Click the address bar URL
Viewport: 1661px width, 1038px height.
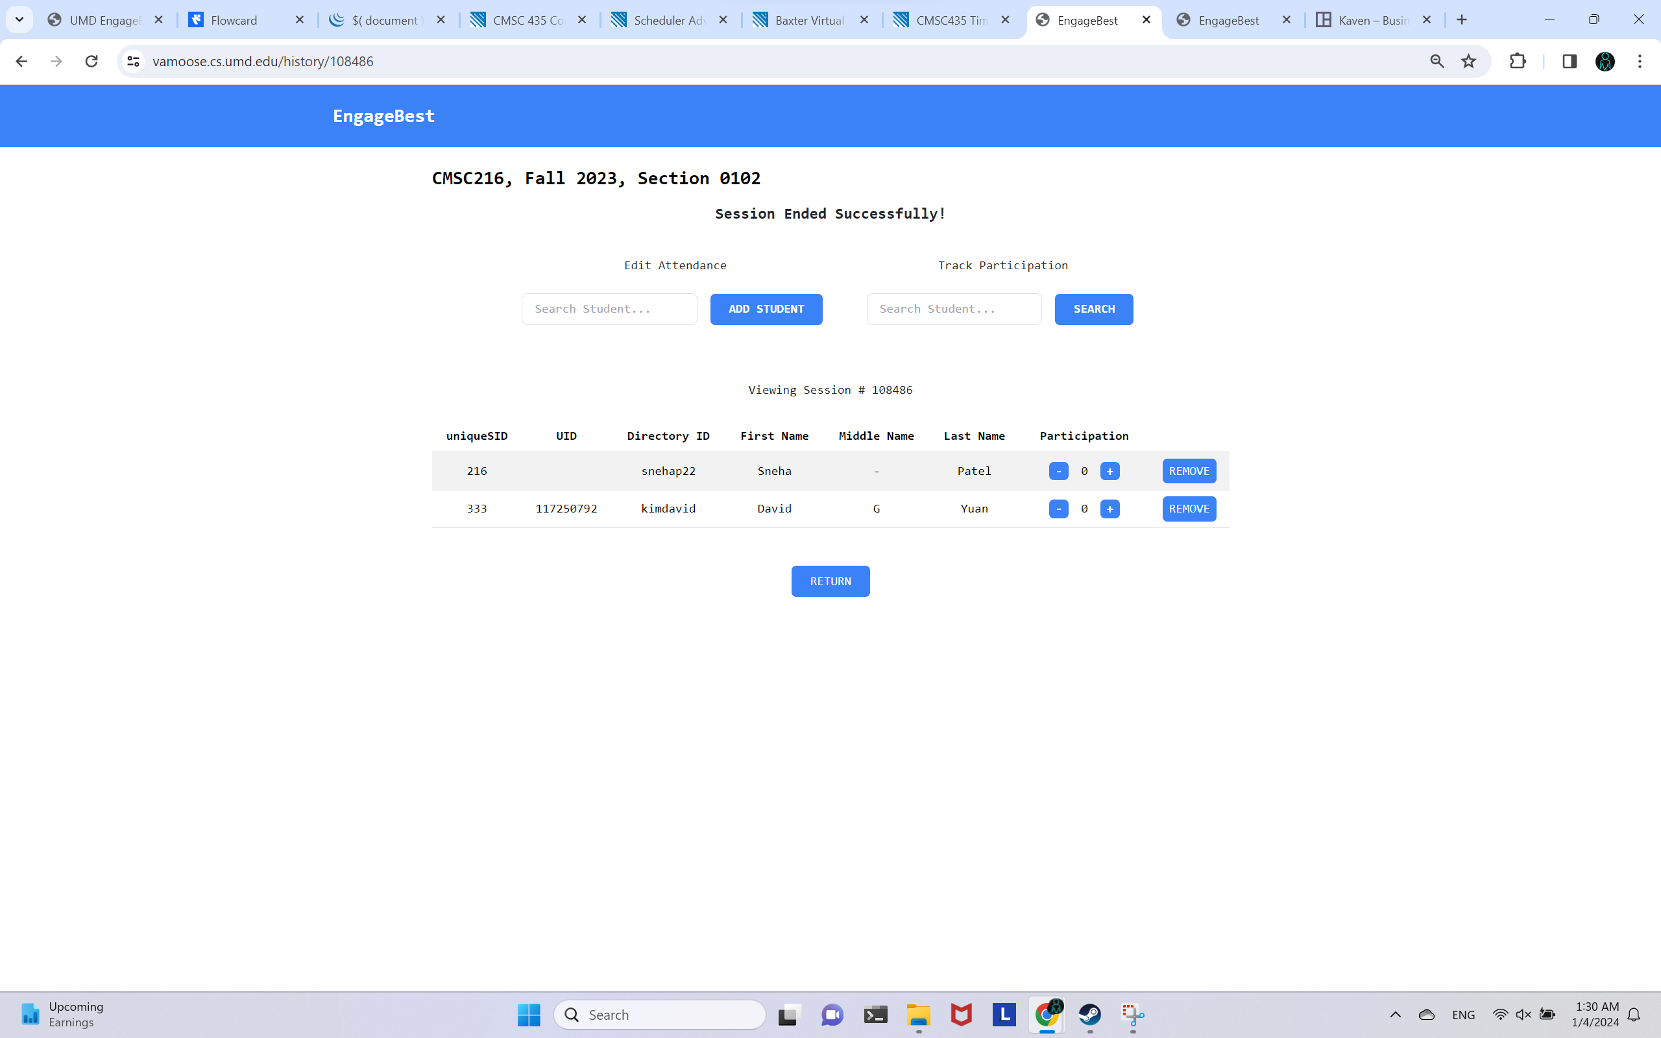point(263,62)
